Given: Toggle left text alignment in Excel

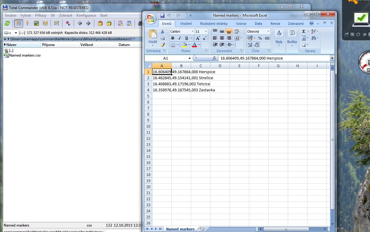Looking at the screenshot, I should pos(215,38).
